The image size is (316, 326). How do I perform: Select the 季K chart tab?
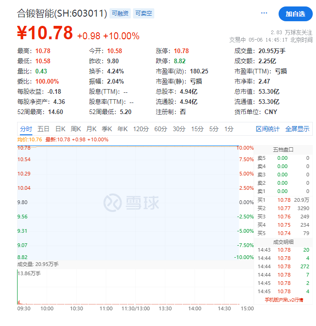[107, 129]
